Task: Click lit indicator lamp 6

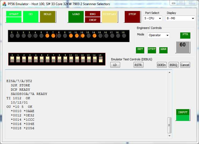Action: (x=47, y=36)
